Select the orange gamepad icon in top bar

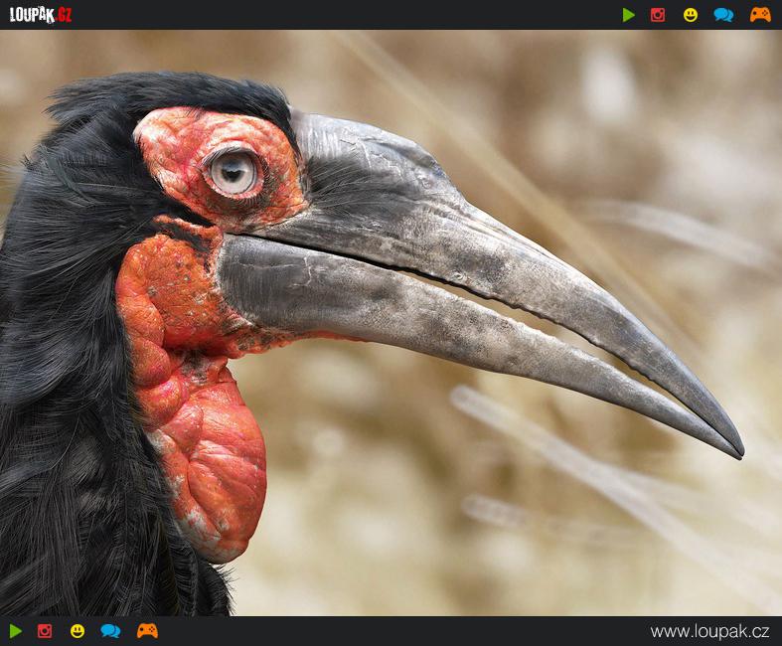759,15
